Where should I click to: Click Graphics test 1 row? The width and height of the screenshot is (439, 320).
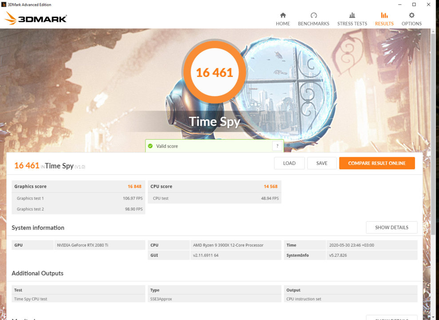coord(79,198)
